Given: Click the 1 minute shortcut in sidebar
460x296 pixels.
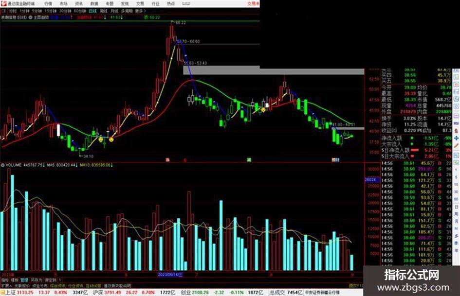Looking at the screenshot, I should click(456, 170).
